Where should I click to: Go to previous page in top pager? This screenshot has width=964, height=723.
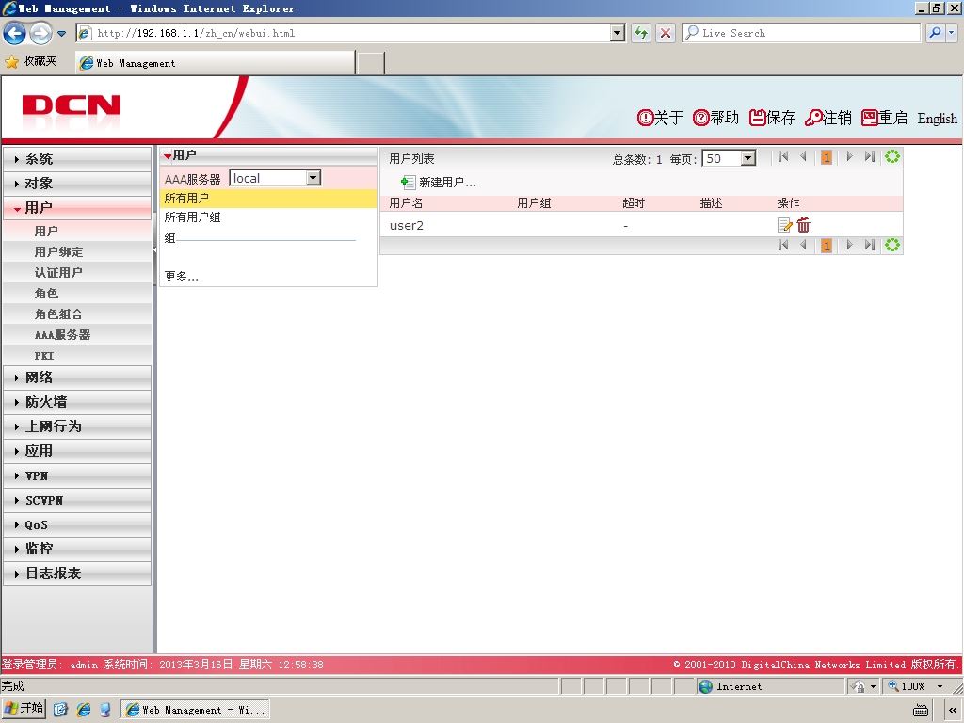803,157
